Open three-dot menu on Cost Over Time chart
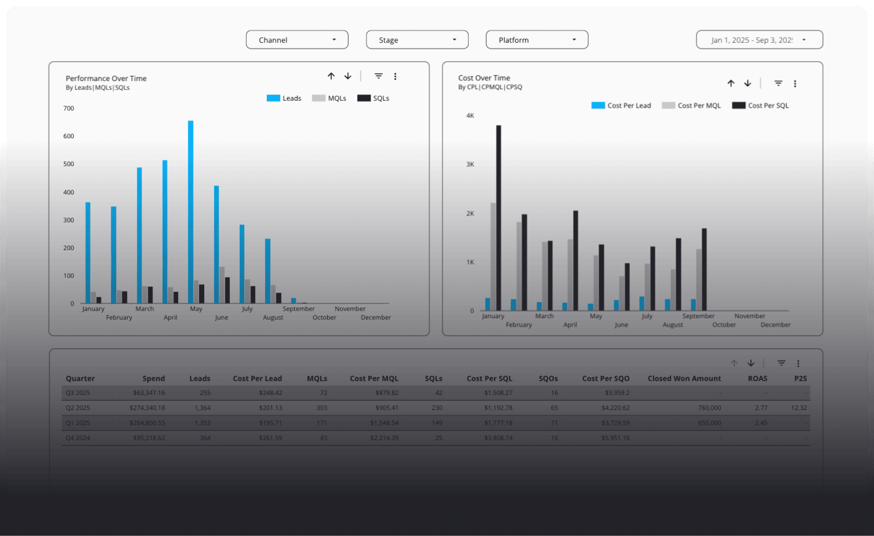 tap(795, 83)
